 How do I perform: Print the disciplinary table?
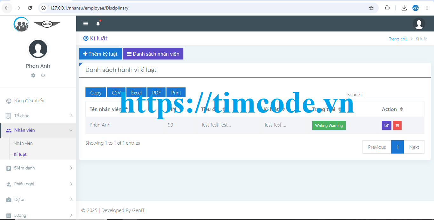coord(176,93)
